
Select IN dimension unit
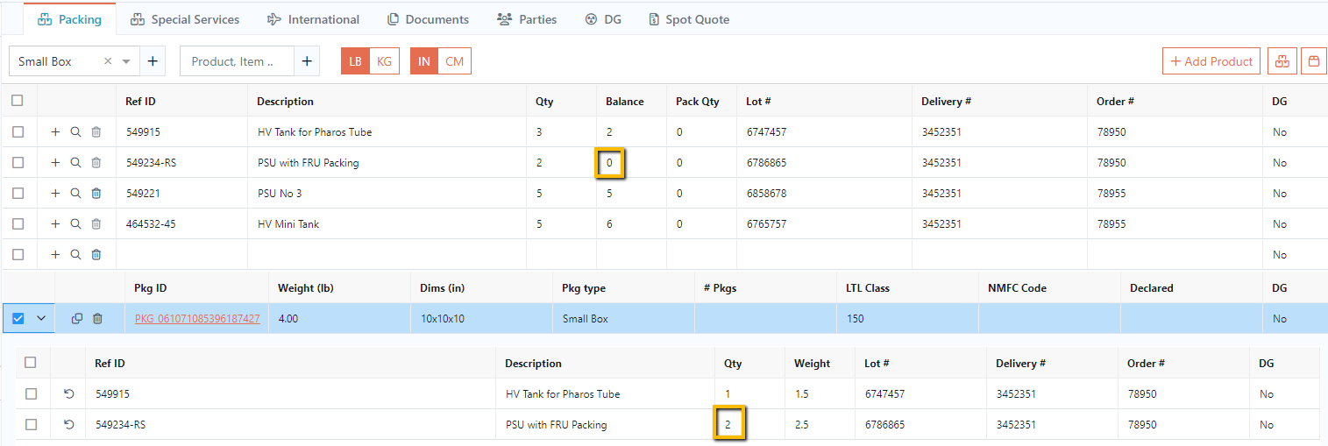click(x=424, y=61)
